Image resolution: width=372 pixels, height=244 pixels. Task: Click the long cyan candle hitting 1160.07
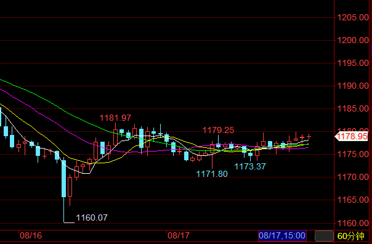(x=64, y=179)
